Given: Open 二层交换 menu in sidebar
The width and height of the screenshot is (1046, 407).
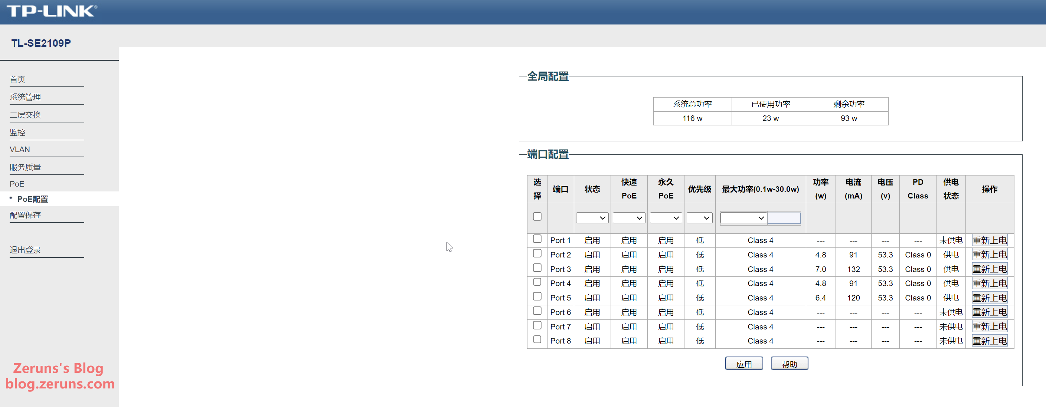Looking at the screenshot, I should (25, 115).
